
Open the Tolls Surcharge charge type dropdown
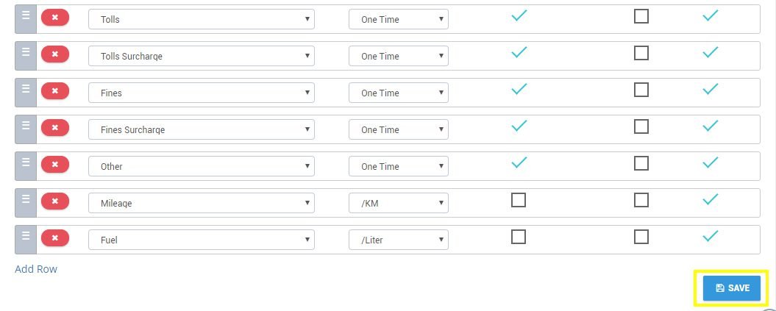pos(202,56)
